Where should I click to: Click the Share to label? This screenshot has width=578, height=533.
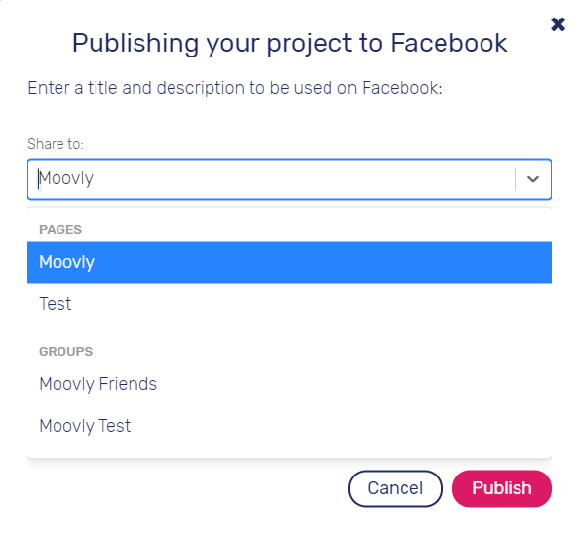[x=56, y=144]
